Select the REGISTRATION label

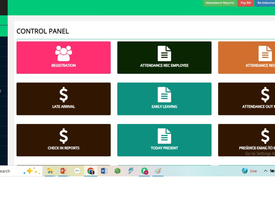[x=64, y=66]
